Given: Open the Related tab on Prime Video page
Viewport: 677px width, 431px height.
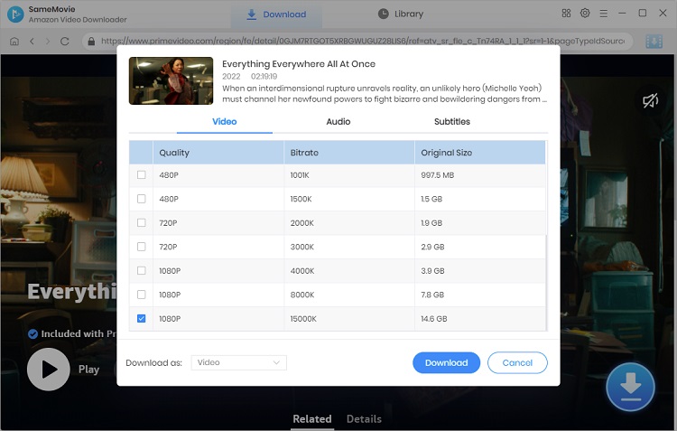Looking at the screenshot, I should tap(312, 419).
